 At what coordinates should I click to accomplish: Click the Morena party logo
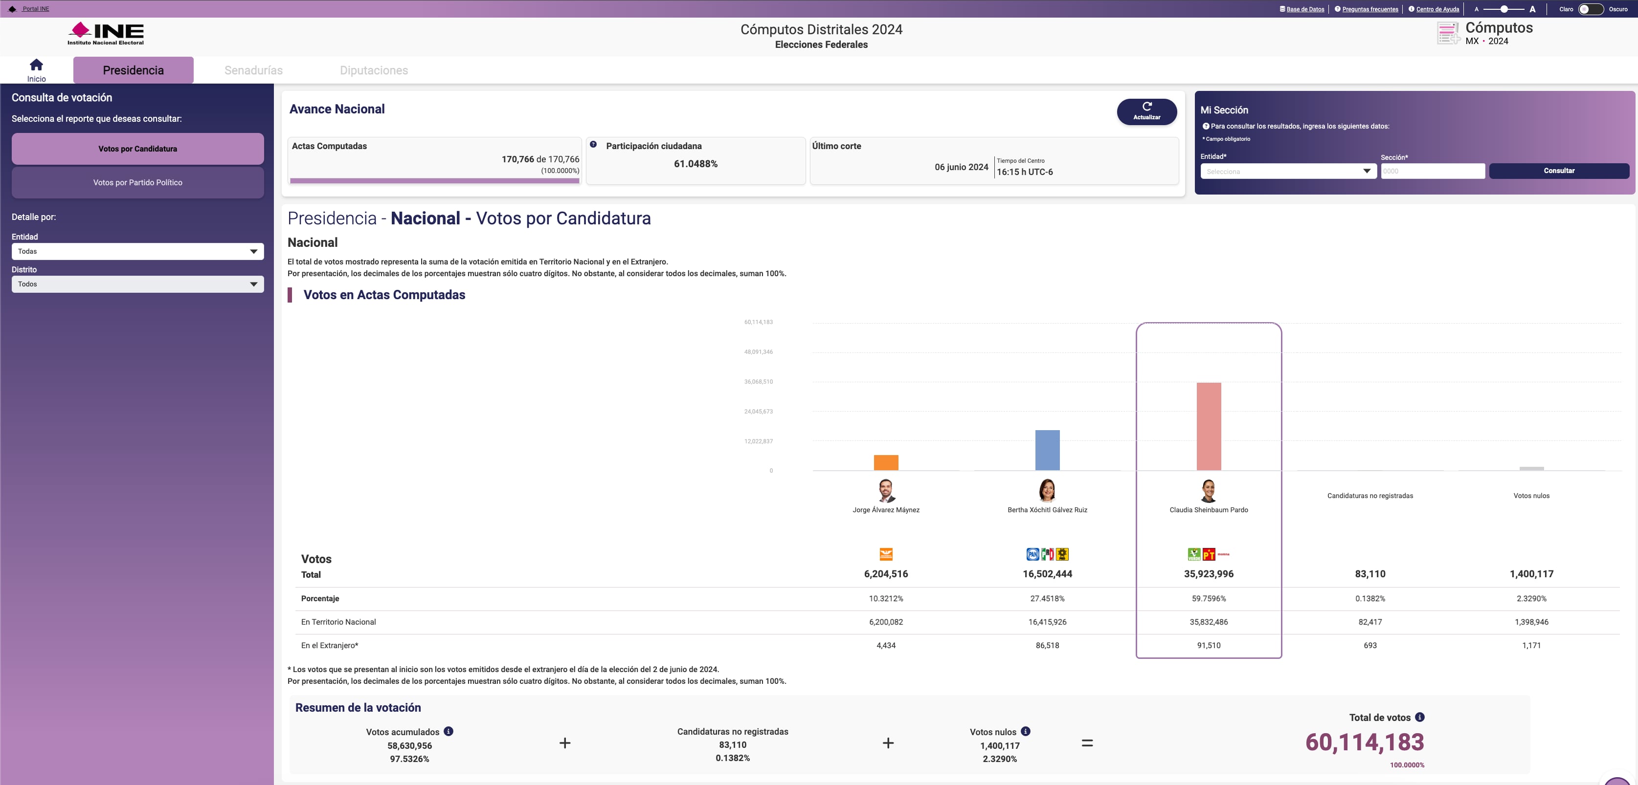tap(1223, 554)
